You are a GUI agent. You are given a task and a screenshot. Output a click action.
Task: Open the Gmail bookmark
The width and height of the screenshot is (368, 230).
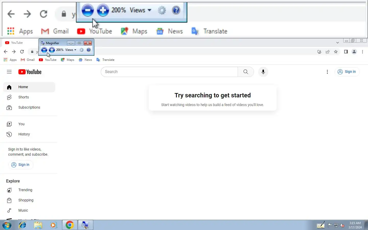28,60
